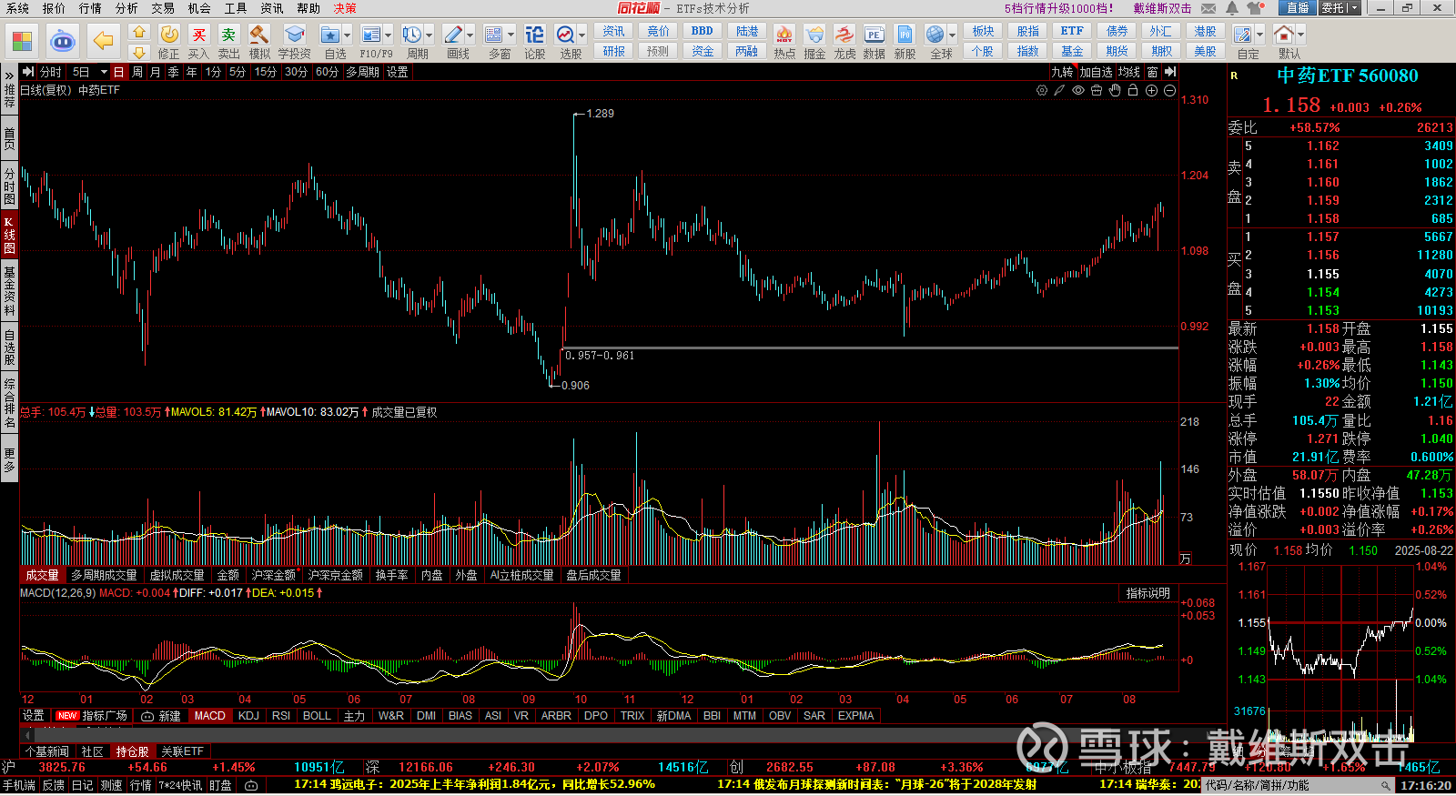Viewport: 1456px width, 796px height.
Task: Click the chart settings gear icon
Action: click(1042, 91)
